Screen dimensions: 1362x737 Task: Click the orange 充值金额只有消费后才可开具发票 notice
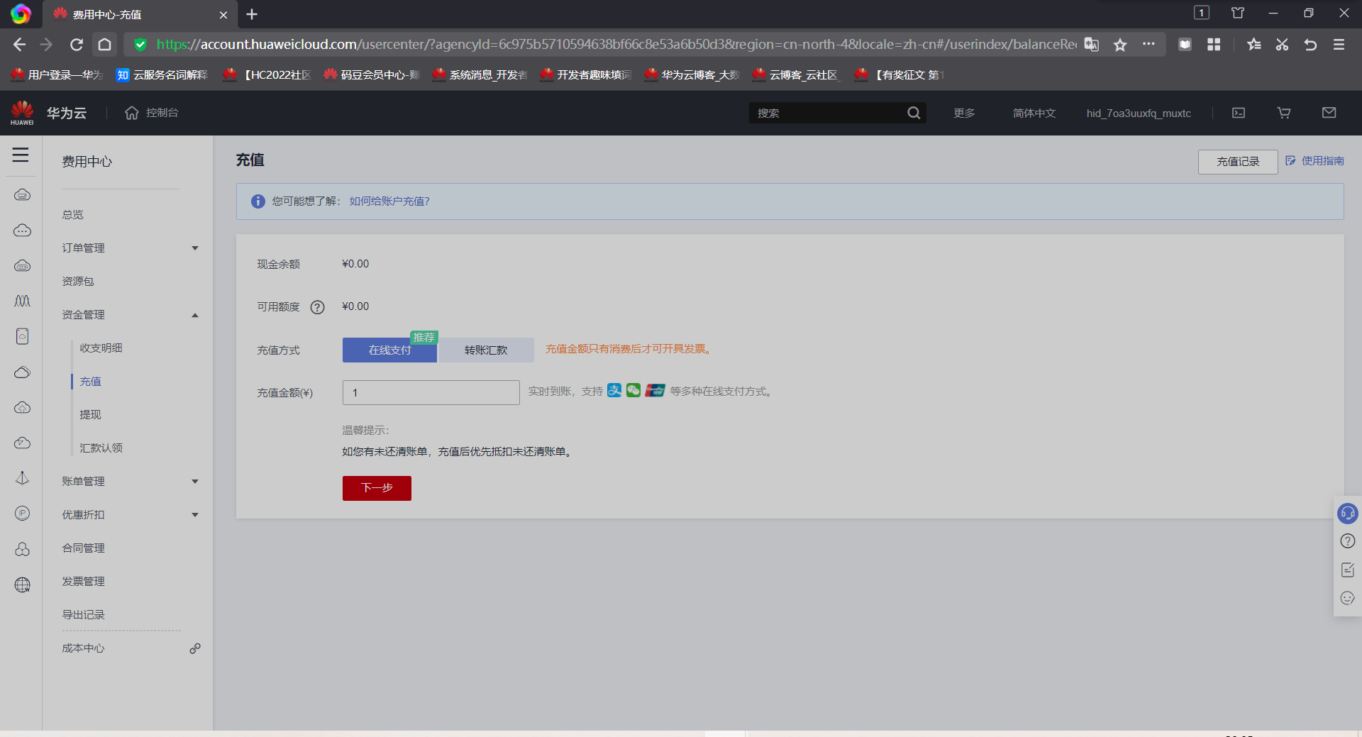point(629,349)
